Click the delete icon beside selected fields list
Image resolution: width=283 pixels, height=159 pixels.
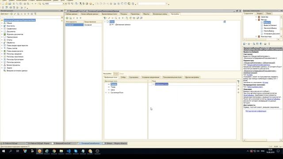click(x=238, y=86)
